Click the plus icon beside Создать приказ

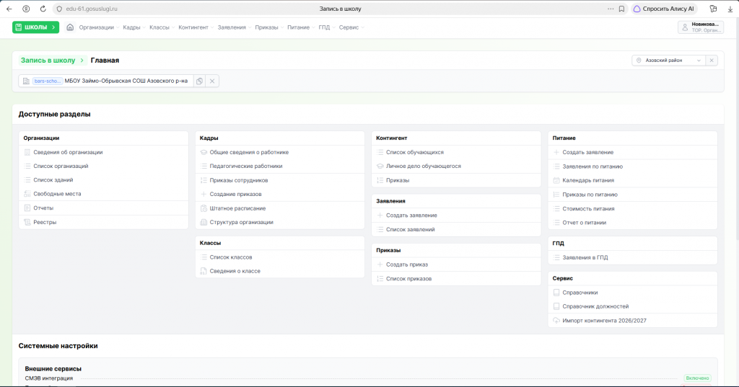[x=380, y=264]
